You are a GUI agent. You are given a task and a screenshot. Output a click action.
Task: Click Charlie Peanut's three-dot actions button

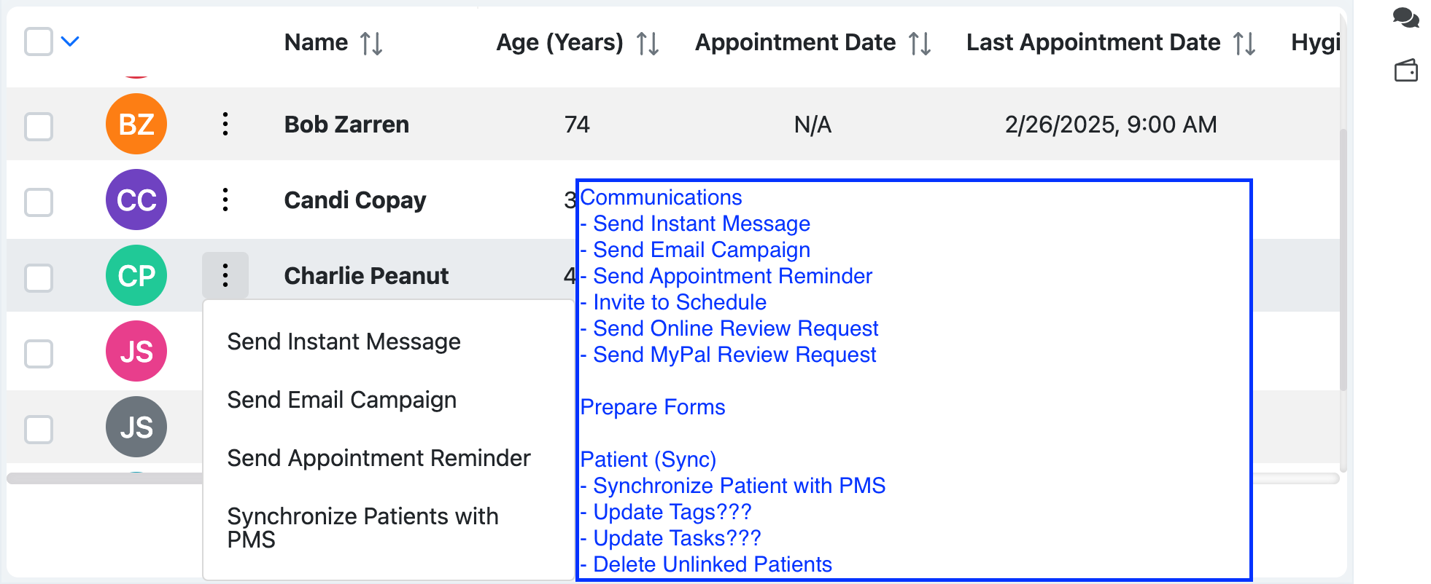click(x=225, y=275)
